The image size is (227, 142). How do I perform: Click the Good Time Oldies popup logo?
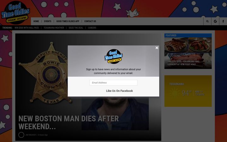click(x=113, y=56)
